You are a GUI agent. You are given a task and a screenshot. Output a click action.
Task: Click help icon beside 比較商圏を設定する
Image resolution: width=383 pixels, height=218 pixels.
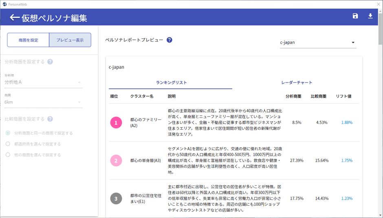[x=50, y=119]
